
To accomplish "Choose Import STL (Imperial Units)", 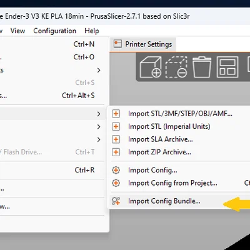I will [x=169, y=126].
